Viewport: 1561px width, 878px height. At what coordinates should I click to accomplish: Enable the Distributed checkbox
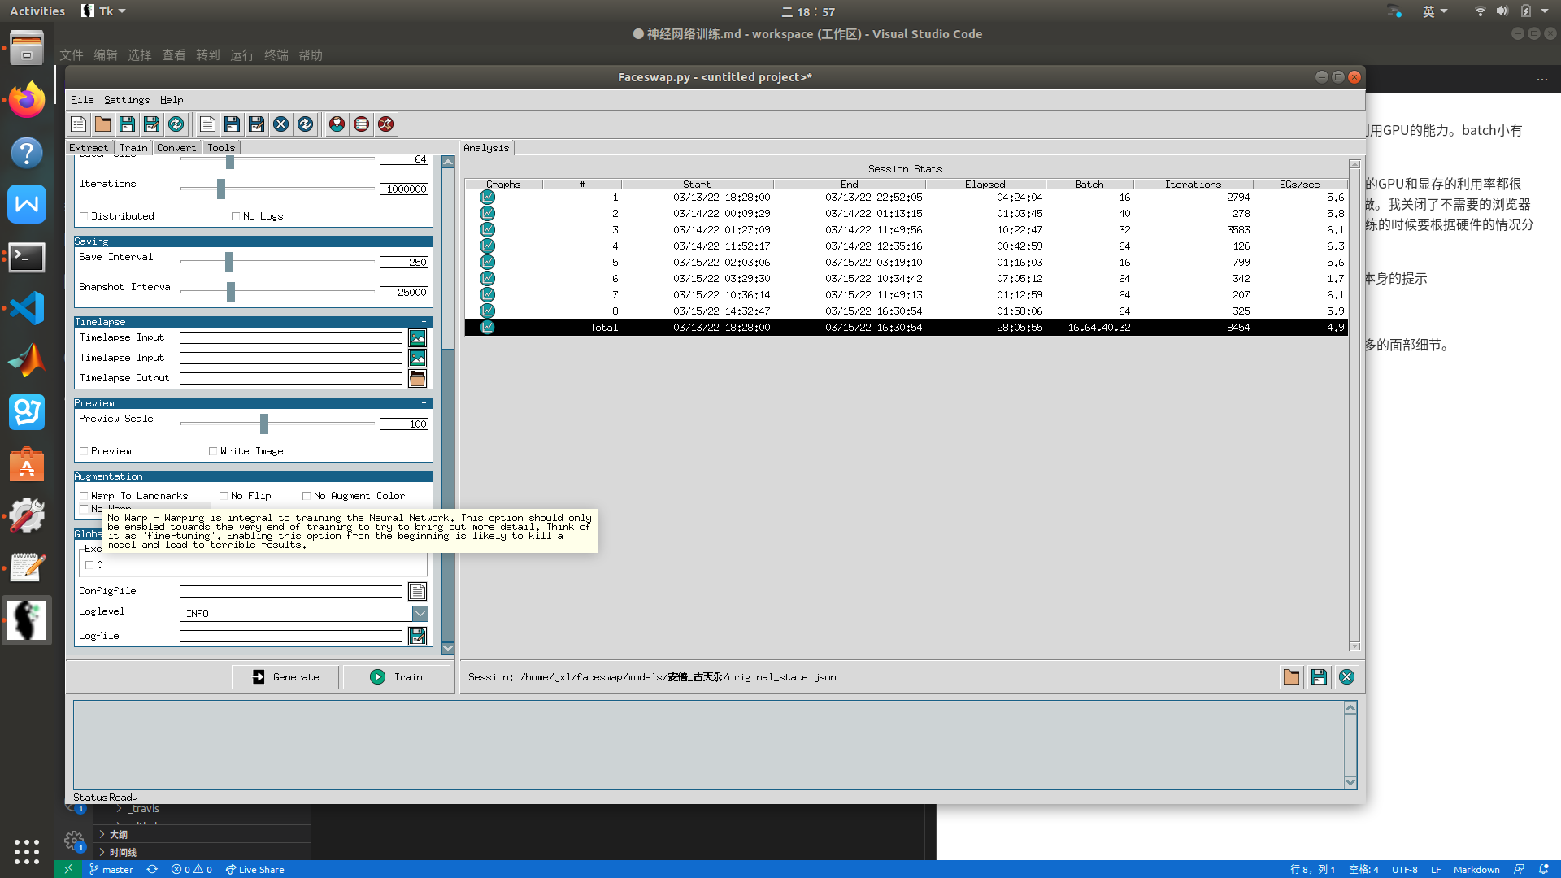point(84,216)
